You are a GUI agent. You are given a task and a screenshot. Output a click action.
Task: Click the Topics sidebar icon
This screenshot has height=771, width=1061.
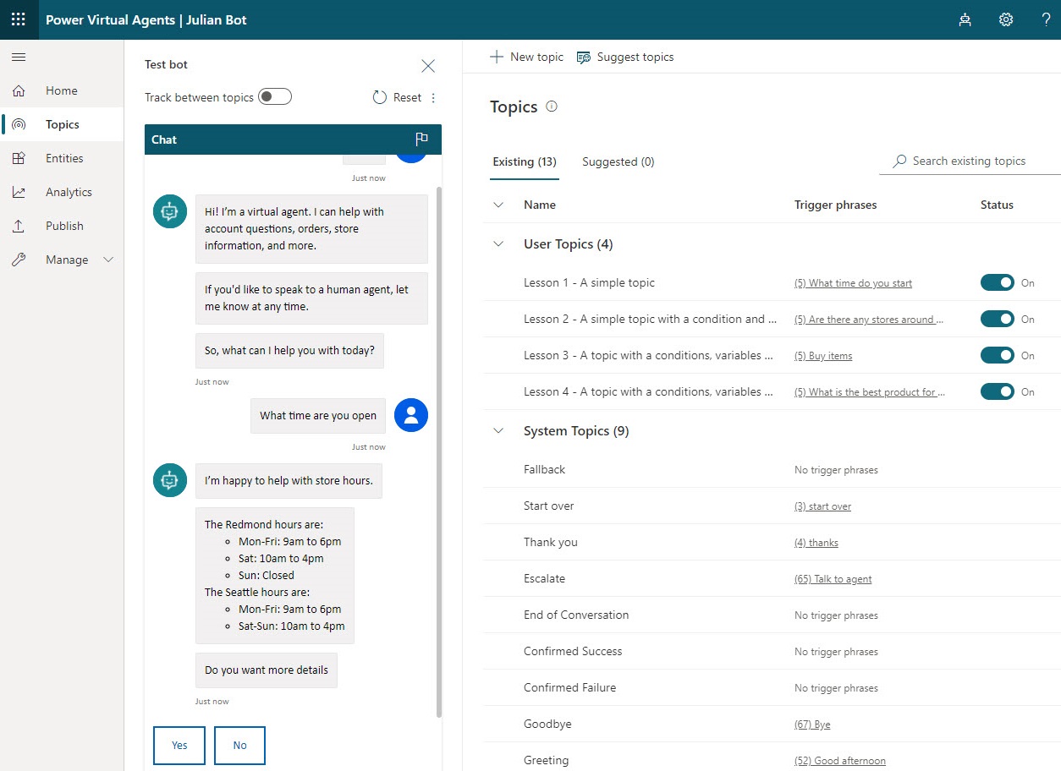(x=19, y=124)
